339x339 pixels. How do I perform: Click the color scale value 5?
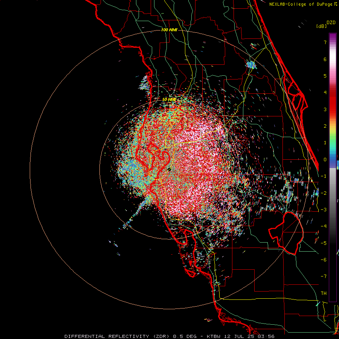(325, 76)
